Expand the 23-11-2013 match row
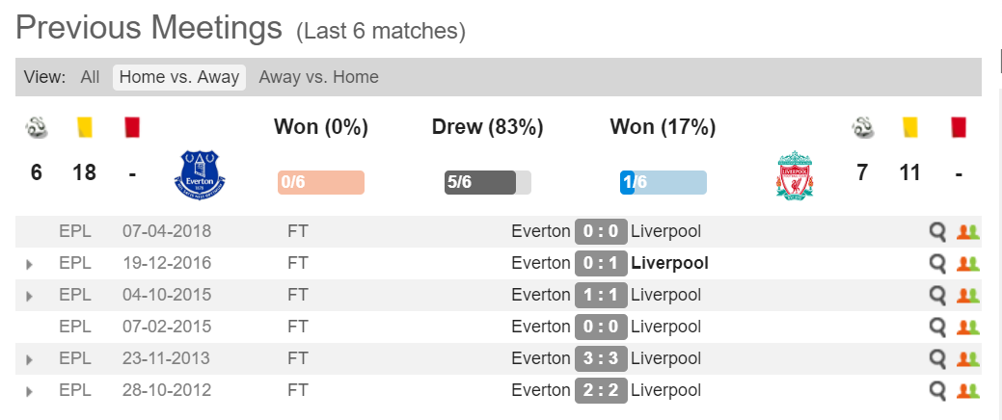This screenshot has height=420, width=1002. [x=29, y=360]
